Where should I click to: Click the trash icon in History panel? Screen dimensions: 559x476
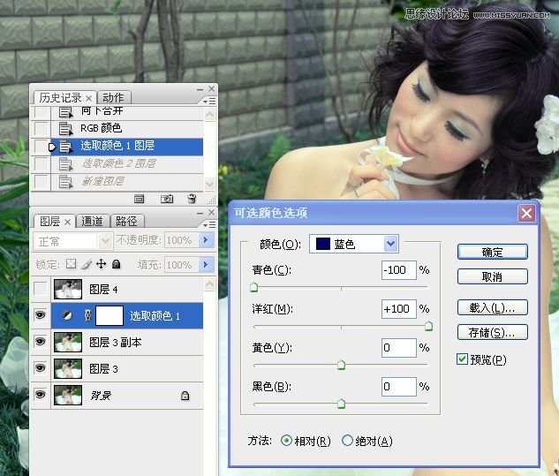pos(192,199)
